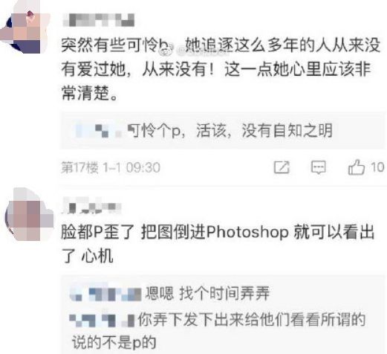Viewport: 387px width, 354px height.
Task: Click the like count 10
Action: tap(377, 167)
